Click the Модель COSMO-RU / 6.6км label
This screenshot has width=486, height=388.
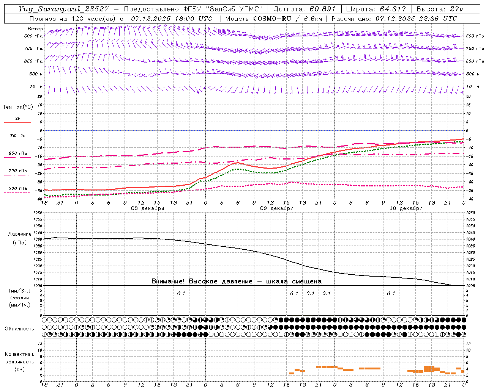coord(273,19)
